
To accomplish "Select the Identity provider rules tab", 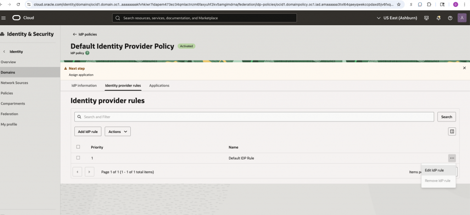I will (123, 85).
